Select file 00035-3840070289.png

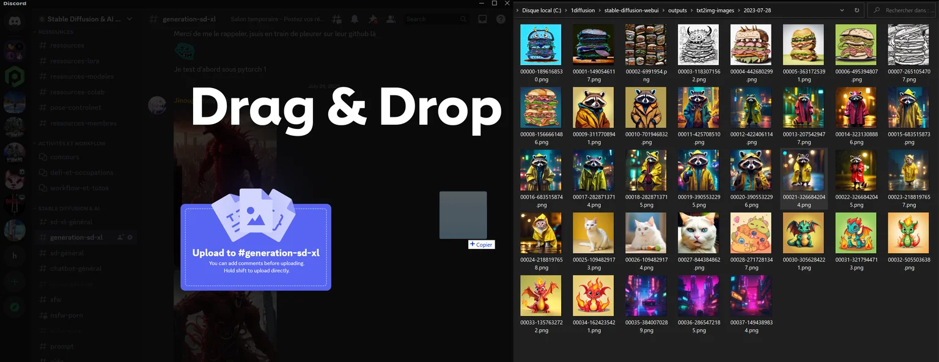click(x=646, y=304)
